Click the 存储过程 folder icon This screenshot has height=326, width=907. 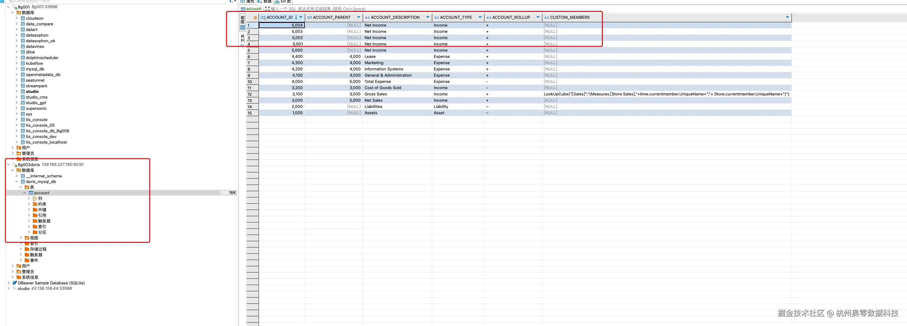[x=27, y=249]
